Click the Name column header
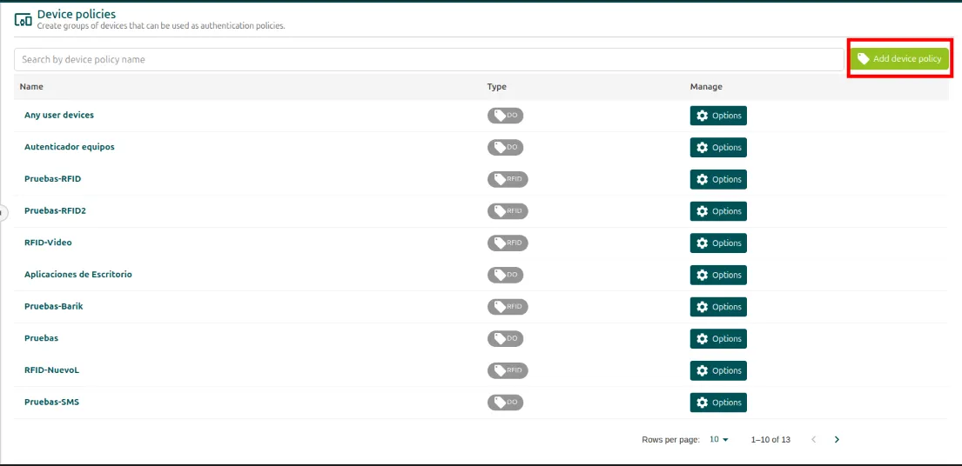 click(x=31, y=86)
